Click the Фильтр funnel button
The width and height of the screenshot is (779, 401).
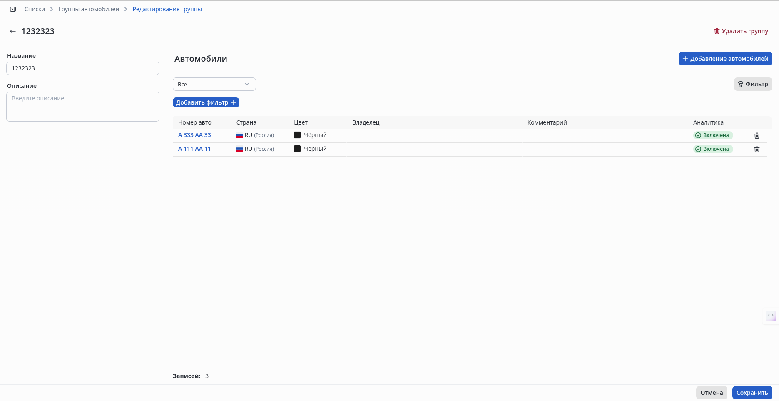coord(753,84)
